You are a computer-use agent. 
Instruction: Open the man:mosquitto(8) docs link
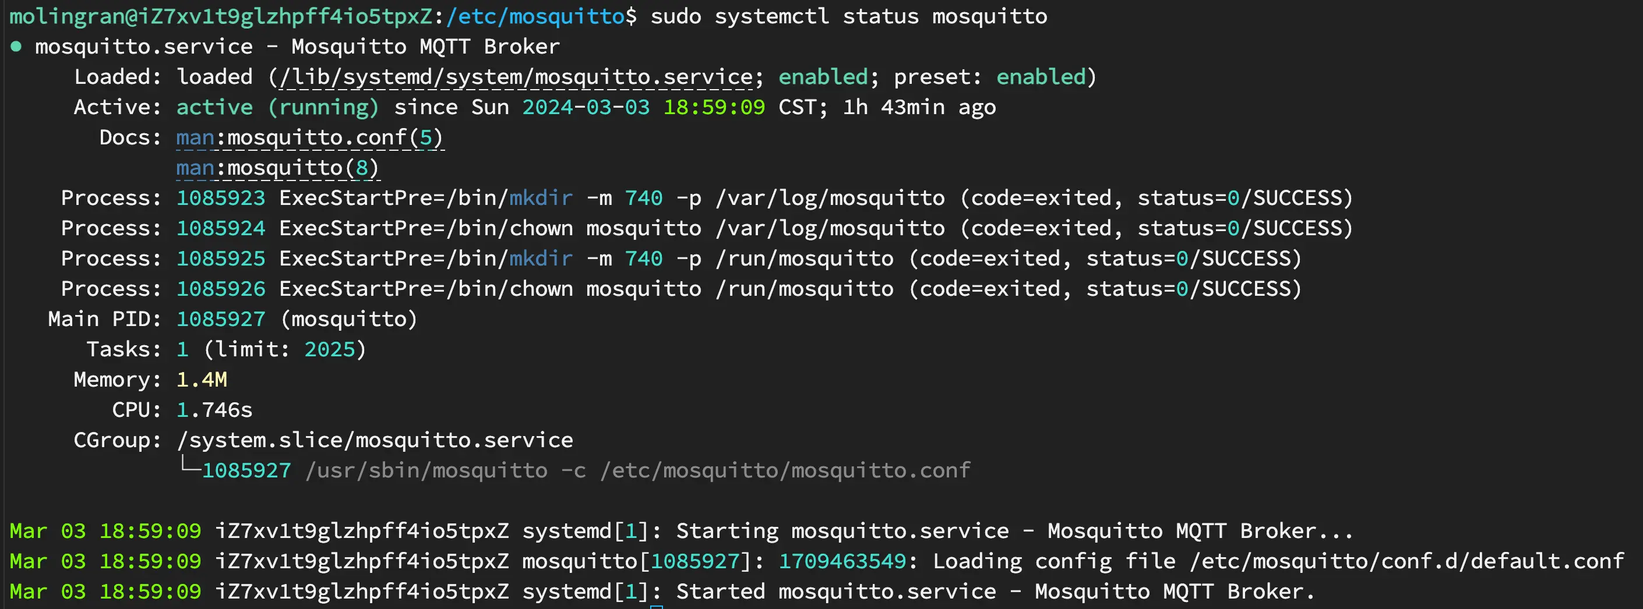click(277, 168)
